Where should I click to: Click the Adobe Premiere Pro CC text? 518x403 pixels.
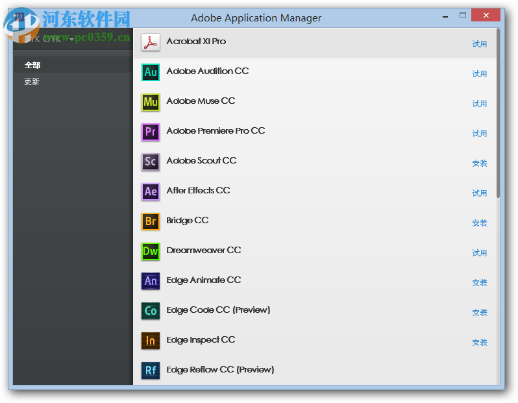[x=216, y=131]
